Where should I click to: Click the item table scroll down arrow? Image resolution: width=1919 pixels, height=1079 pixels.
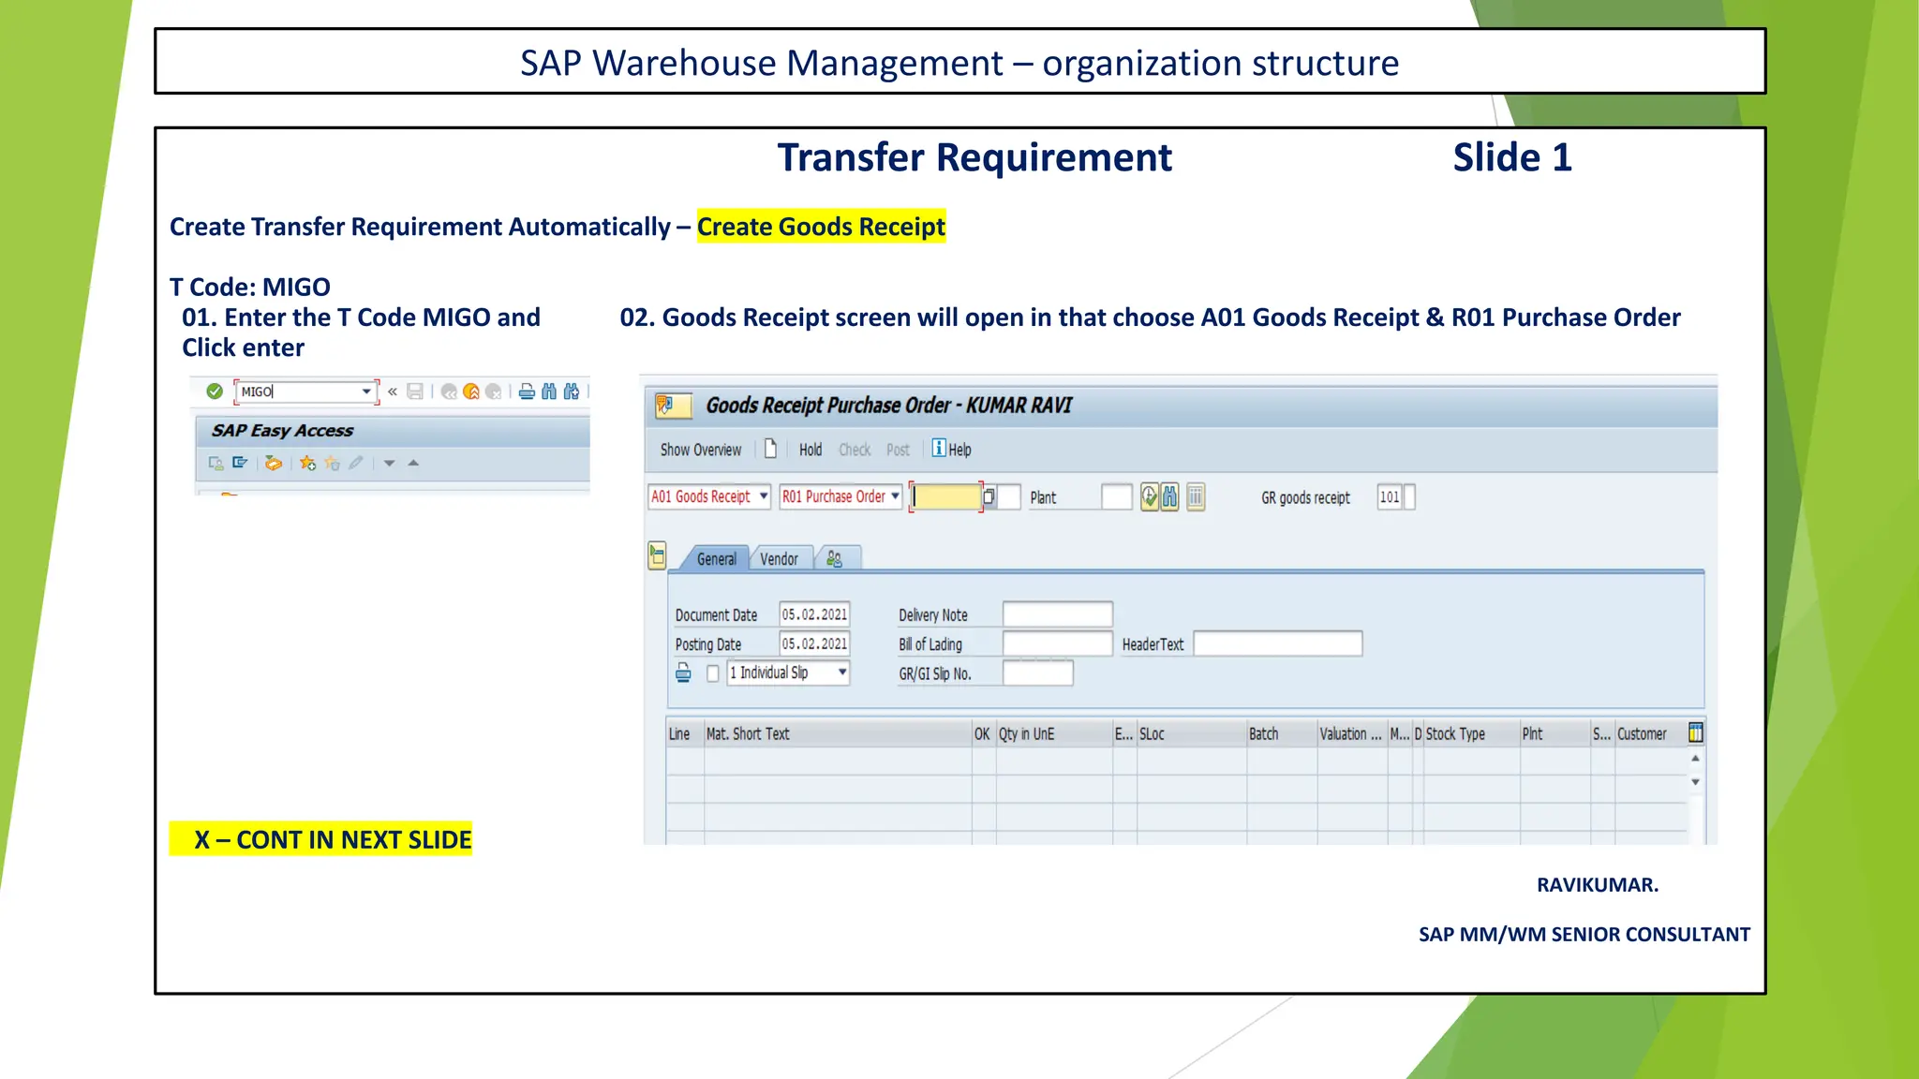pyautogui.click(x=1695, y=782)
